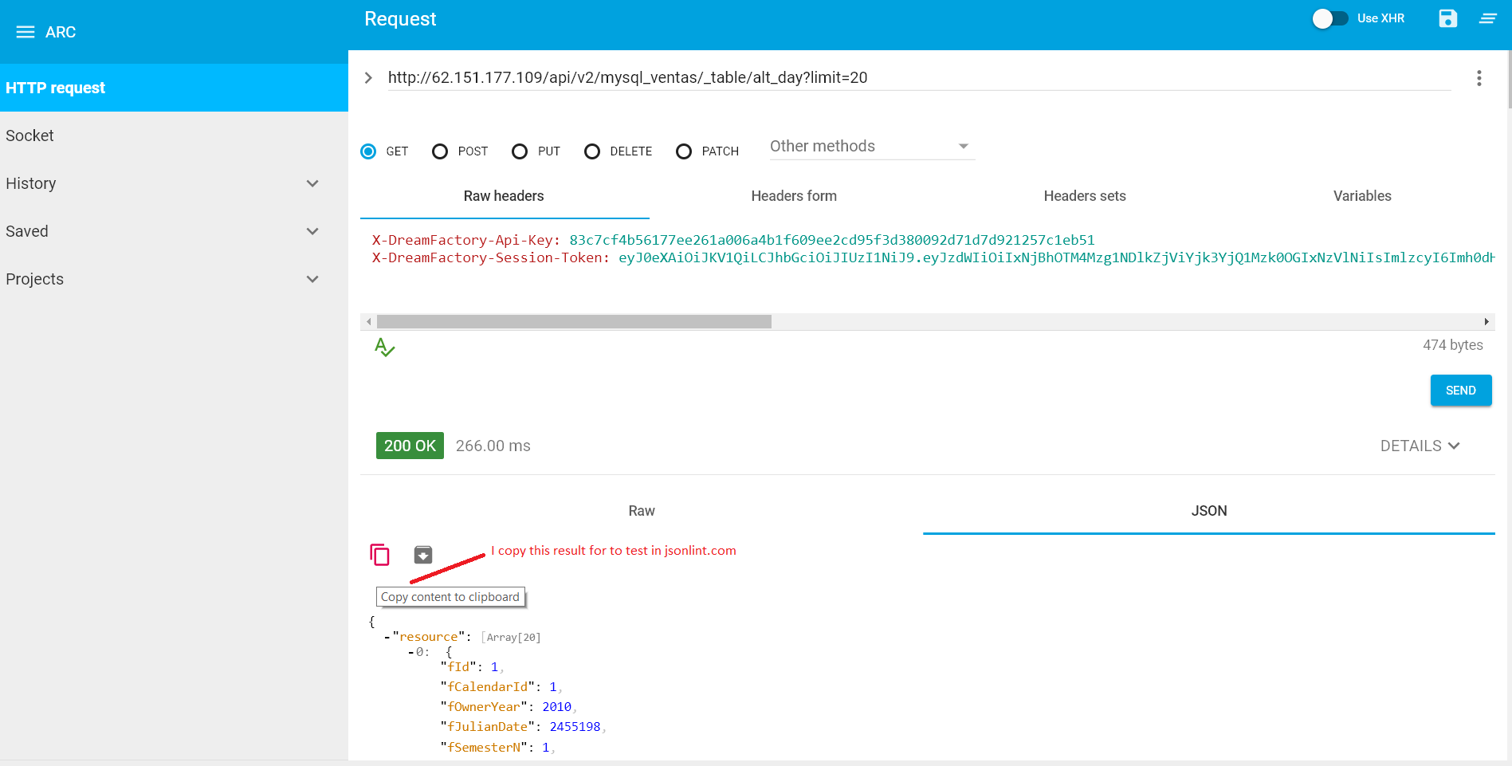Open the request notes menu icon
Image resolution: width=1512 pixels, height=766 pixels.
(1487, 18)
